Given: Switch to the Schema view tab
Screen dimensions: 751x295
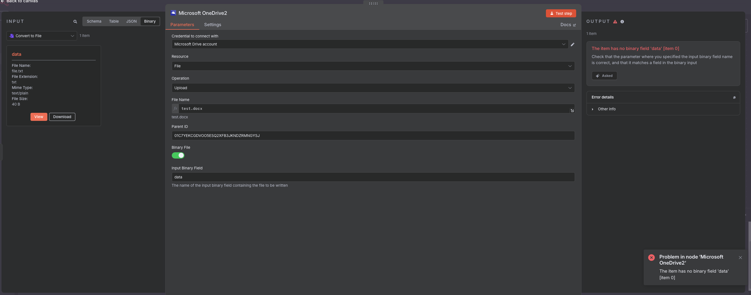Looking at the screenshot, I should [x=94, y=21].
